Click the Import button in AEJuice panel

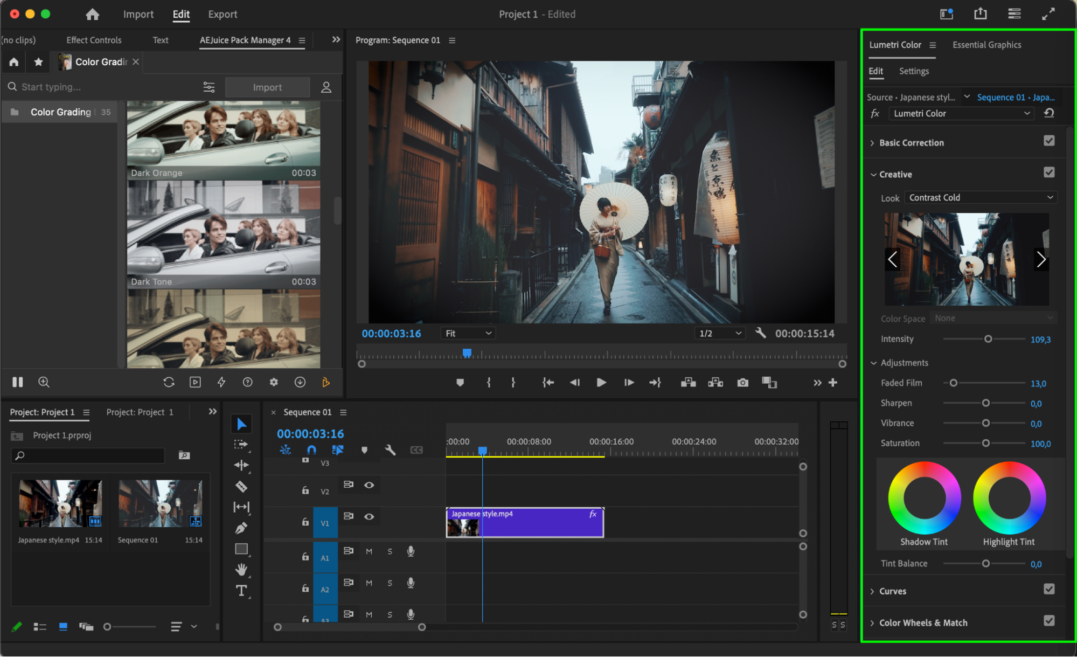(267, 87)
